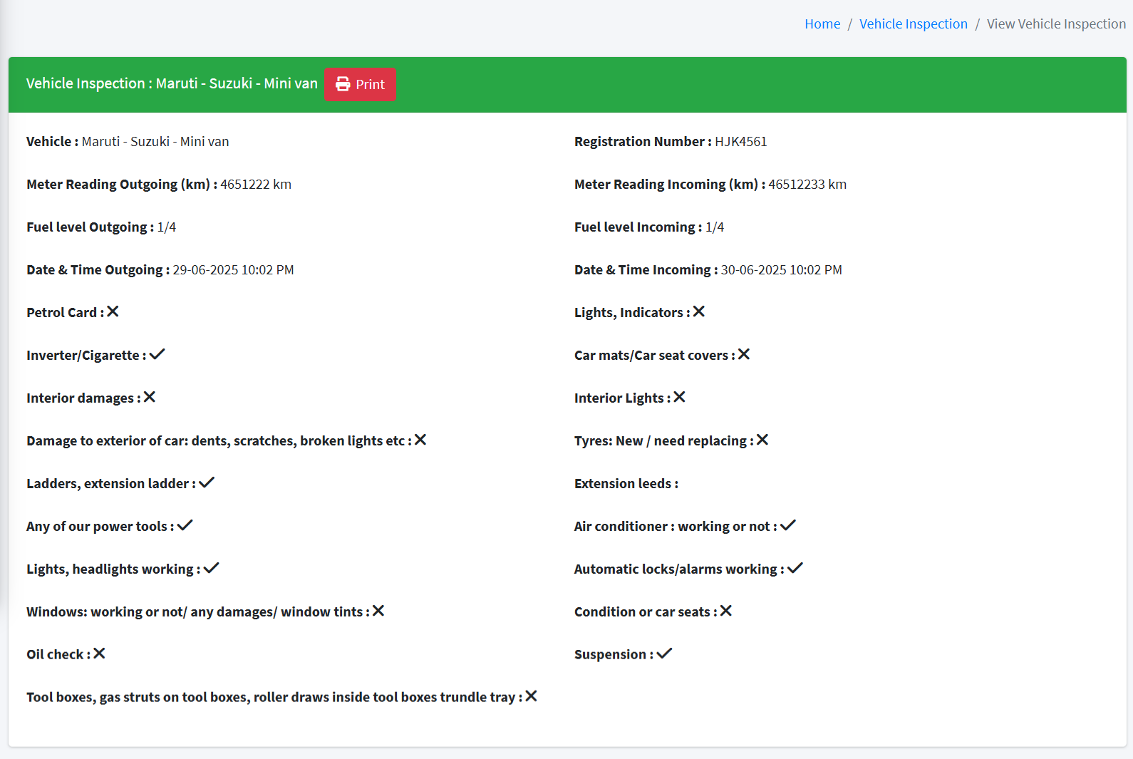The image size is (1133, 759).
Task: Click the Registration Number label
Action: point(643,142)
